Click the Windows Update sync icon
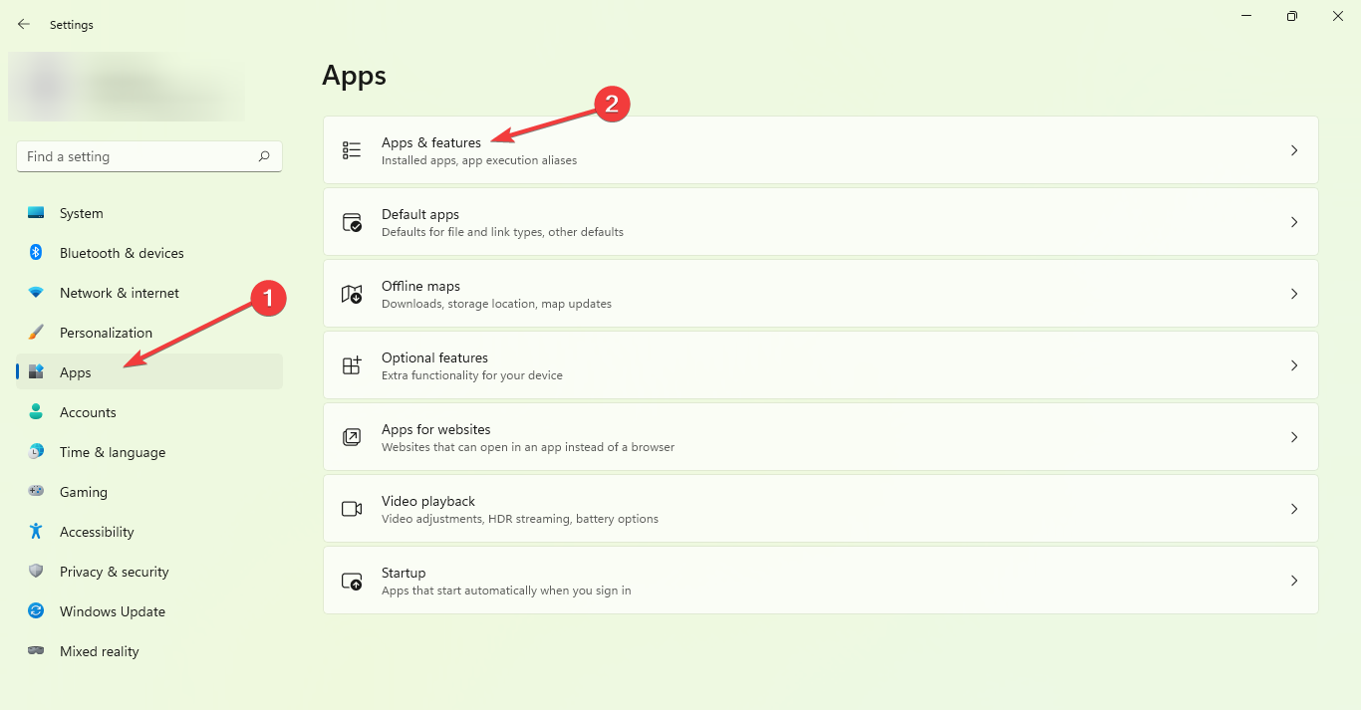Viewport: 1361px width, 710px height. (36, 611)
